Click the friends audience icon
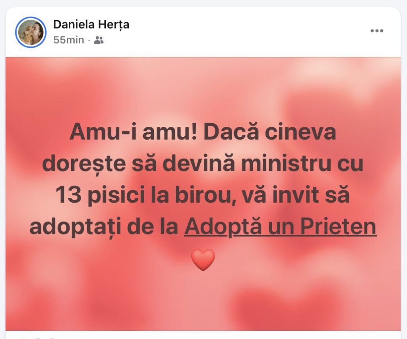407x339 pixels. click(x=99, y=40)
